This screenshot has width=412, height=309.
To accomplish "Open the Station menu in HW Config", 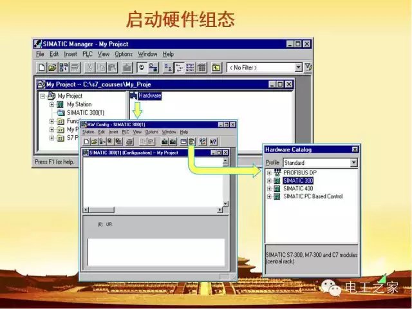I will click(x=88, y=132).
